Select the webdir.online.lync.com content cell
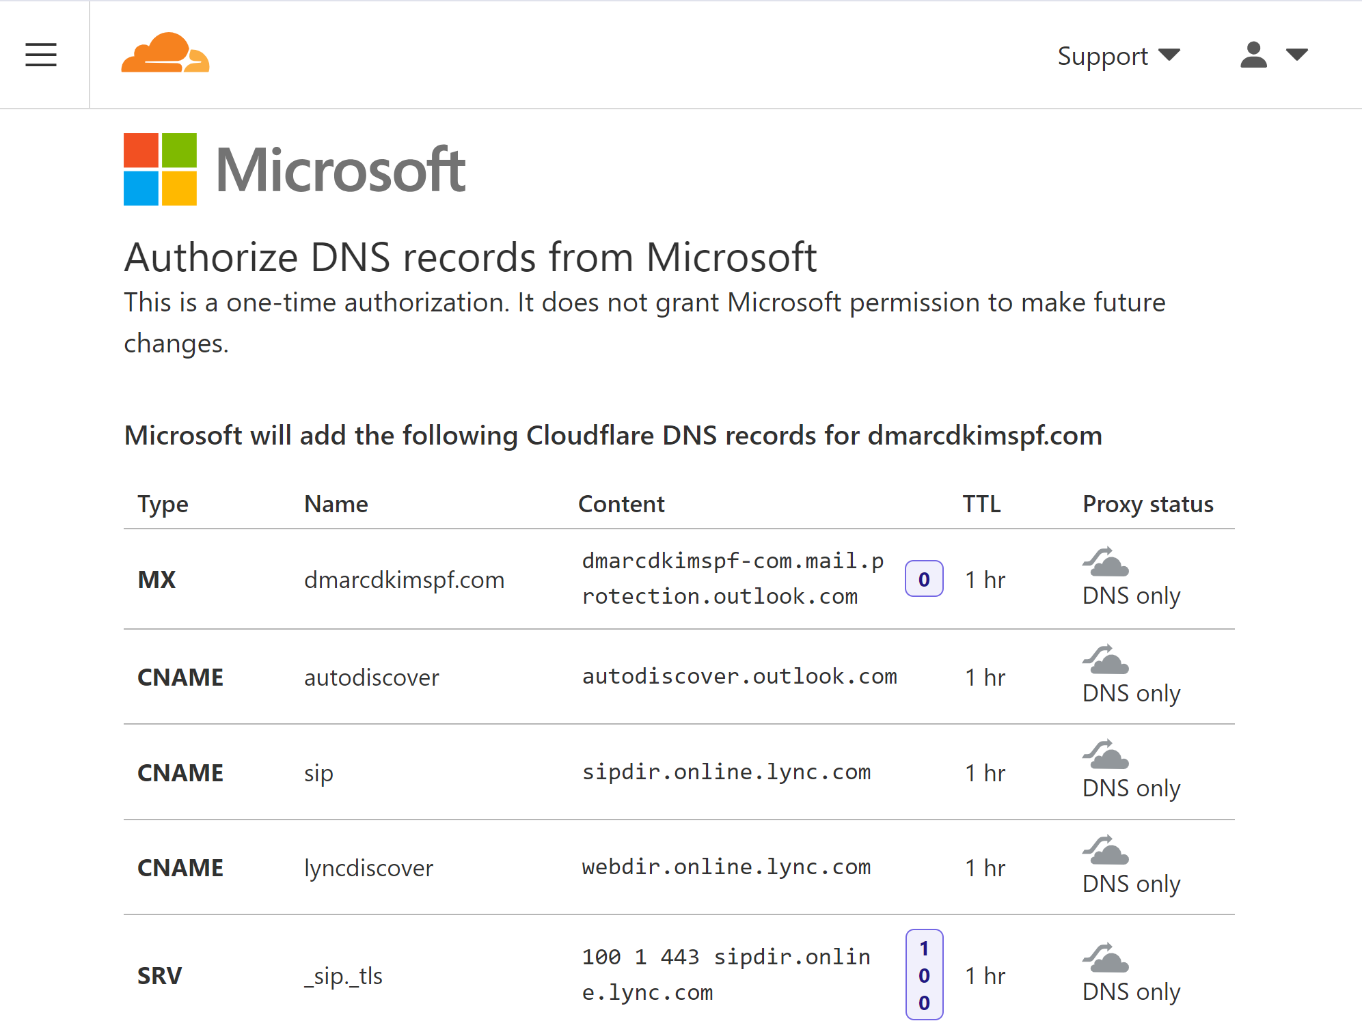Image resolution: width=1362 pixels, height=1021 pixels. pos(726,867)
